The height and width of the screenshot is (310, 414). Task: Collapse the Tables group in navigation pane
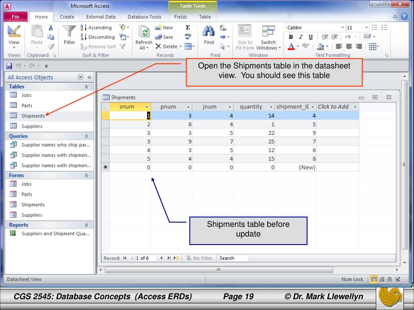pos(87,87)
